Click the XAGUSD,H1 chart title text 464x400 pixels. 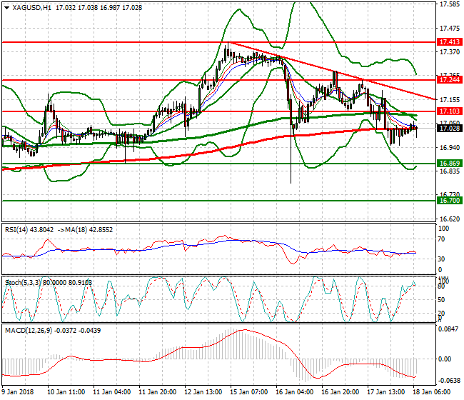coord(31,8)
